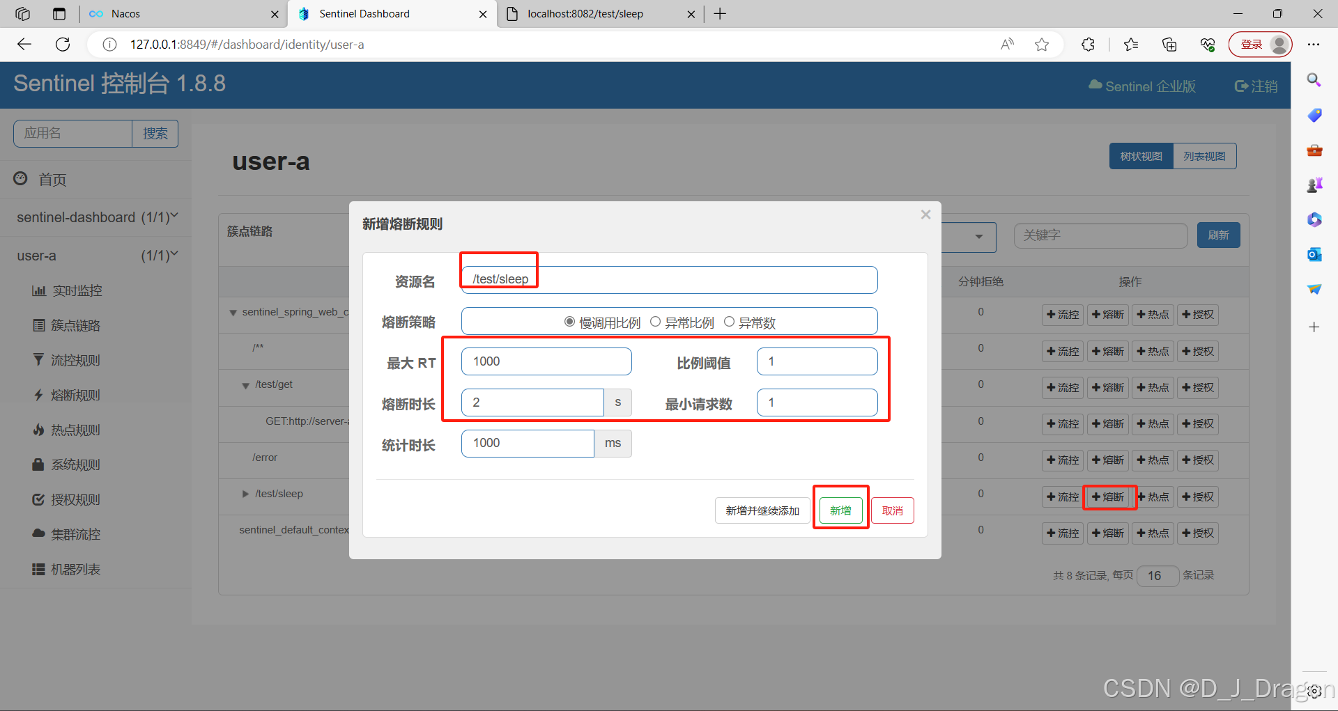Click the 资源名 input field

[x=669, y=280]
